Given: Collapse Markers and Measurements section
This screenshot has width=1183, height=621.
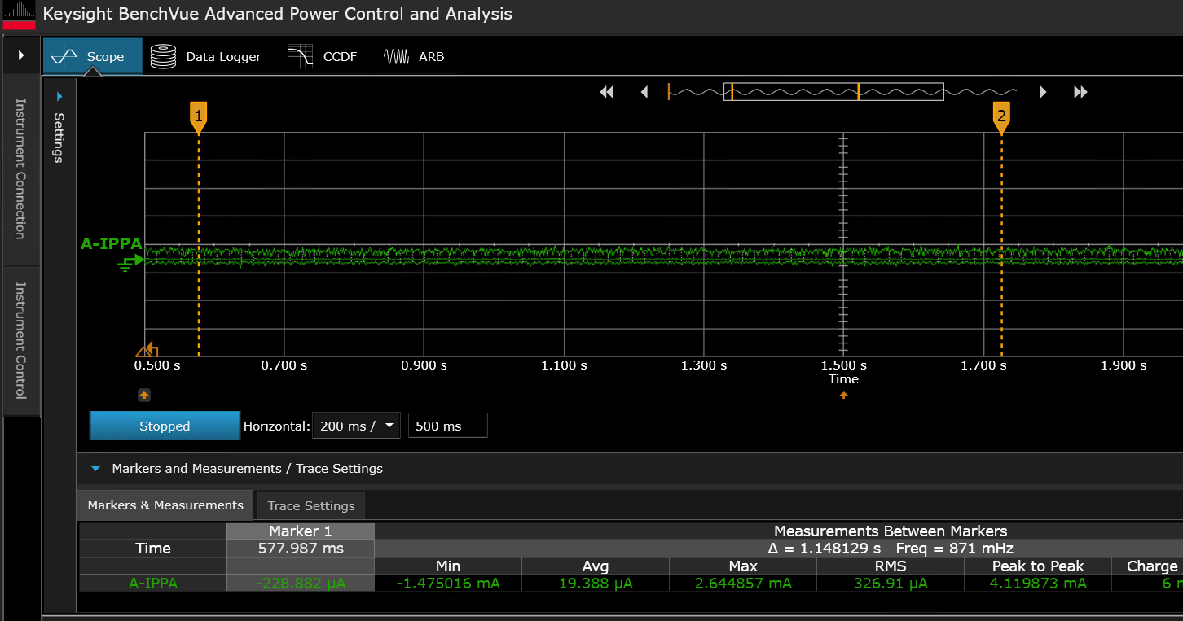Looking at the screenshot, I should coord(96,469).
